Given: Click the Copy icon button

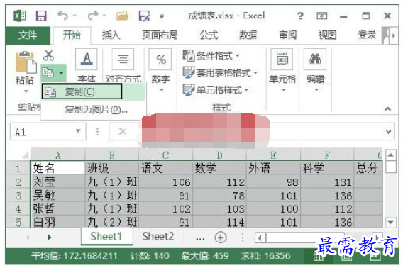Looking at the screenshot, I should pyautogui.click(x=48, y=73).
